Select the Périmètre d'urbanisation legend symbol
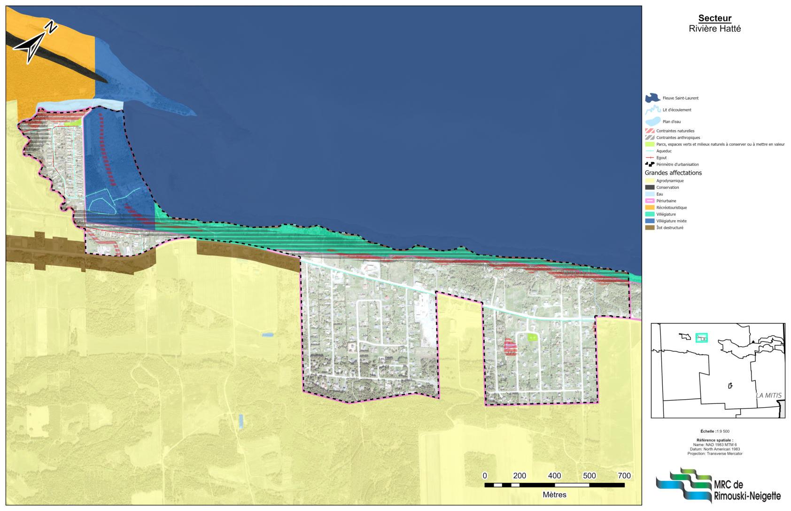The width and height of the screenshot is (791, 511). 650,164
